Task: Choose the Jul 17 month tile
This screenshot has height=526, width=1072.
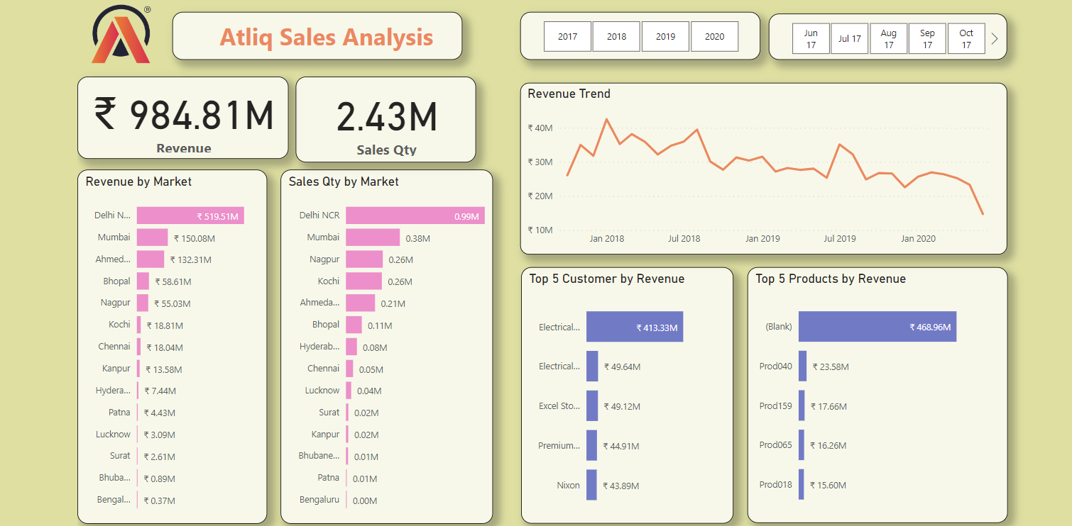Action: click(x=849, y=38)
